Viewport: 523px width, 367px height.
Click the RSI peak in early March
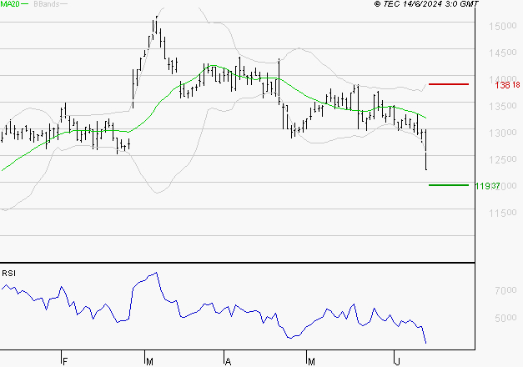[157, 273]
